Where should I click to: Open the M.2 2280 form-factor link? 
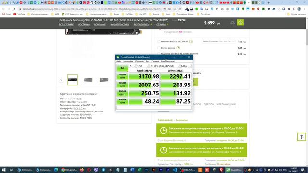click(x=82, y=102)
